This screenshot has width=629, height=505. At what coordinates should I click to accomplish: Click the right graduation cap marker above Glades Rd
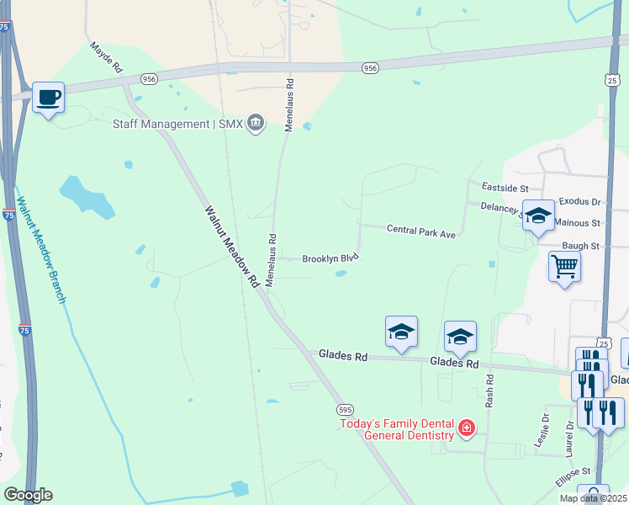(460, 338)
